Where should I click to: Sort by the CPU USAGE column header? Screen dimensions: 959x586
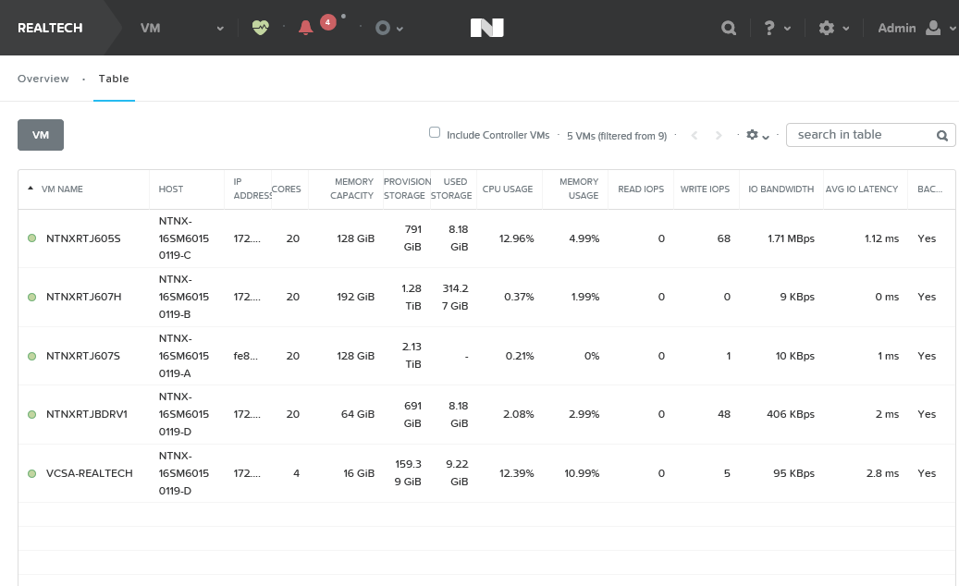(x=508, y=189)
